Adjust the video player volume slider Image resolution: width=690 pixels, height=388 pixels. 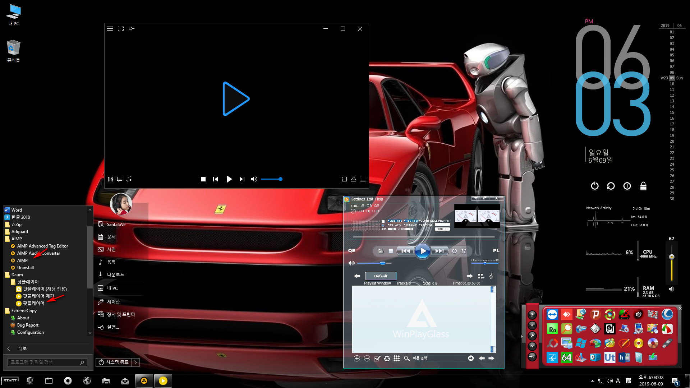(271, 179)
